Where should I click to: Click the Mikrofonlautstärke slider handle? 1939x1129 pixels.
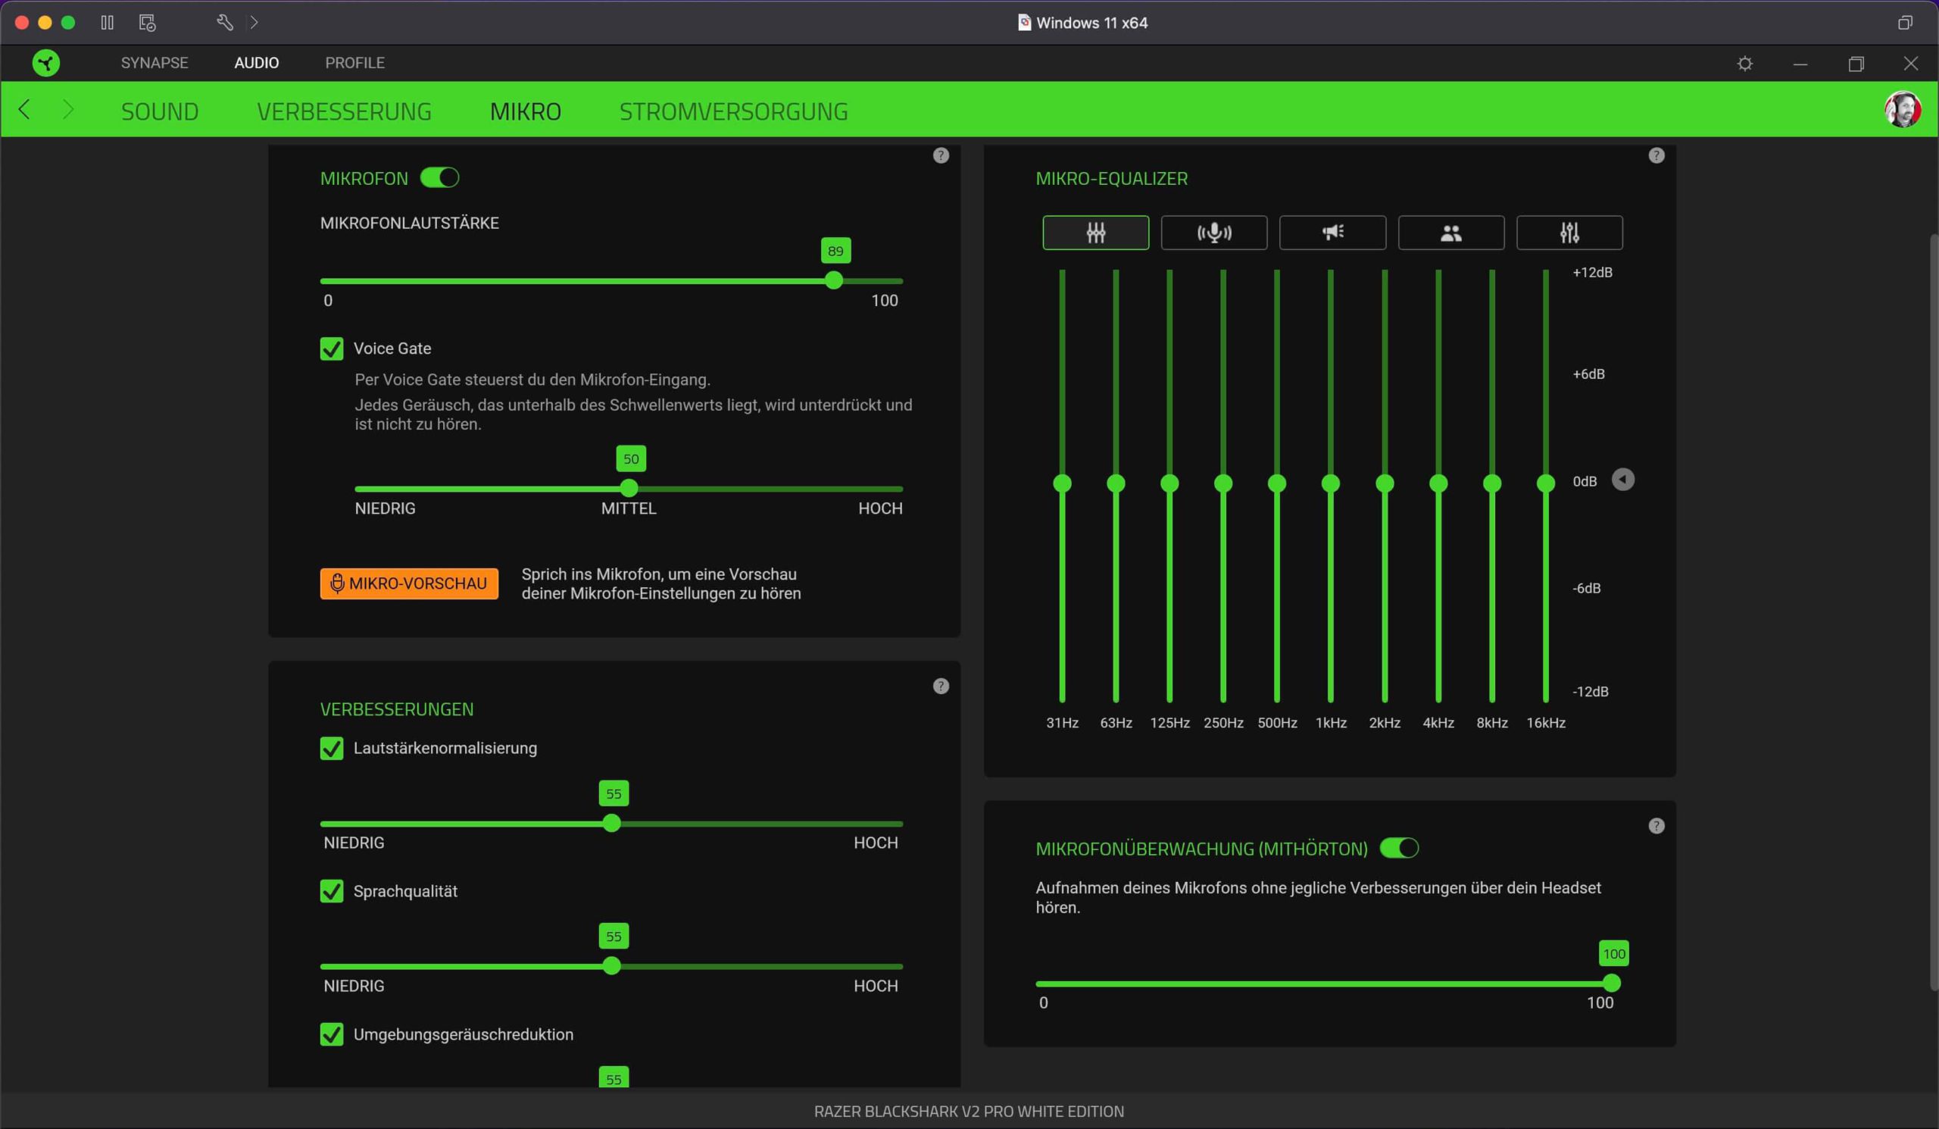point(833,281)
